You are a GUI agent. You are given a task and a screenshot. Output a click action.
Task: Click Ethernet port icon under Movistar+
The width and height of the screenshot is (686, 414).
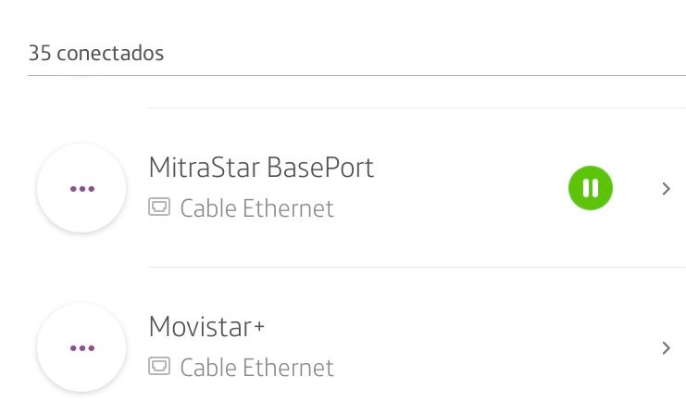(159, 367)
